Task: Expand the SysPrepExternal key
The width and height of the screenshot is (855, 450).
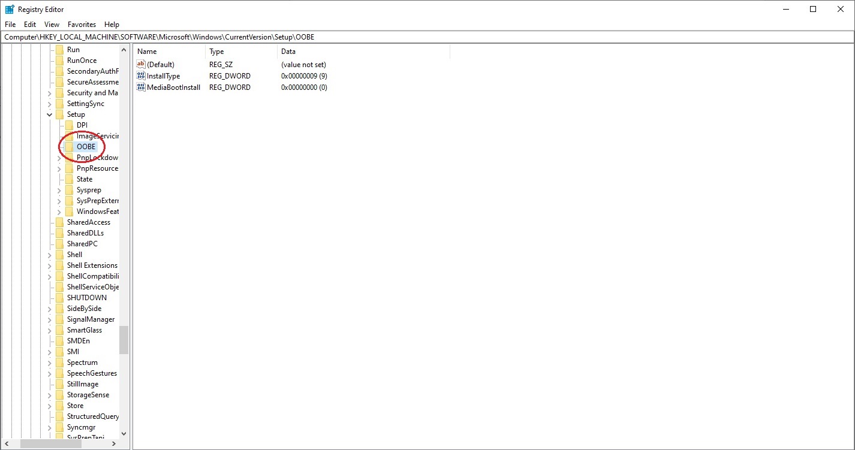Action: [x=59, y=201]
